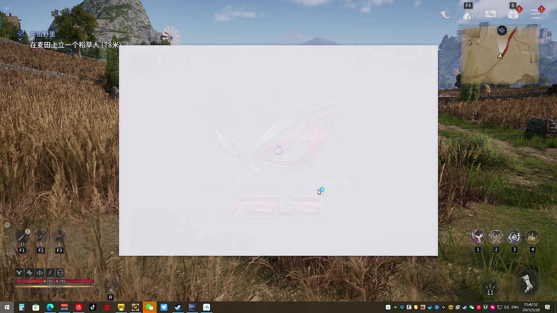Open the network icon in the tray

pos(500,307)
